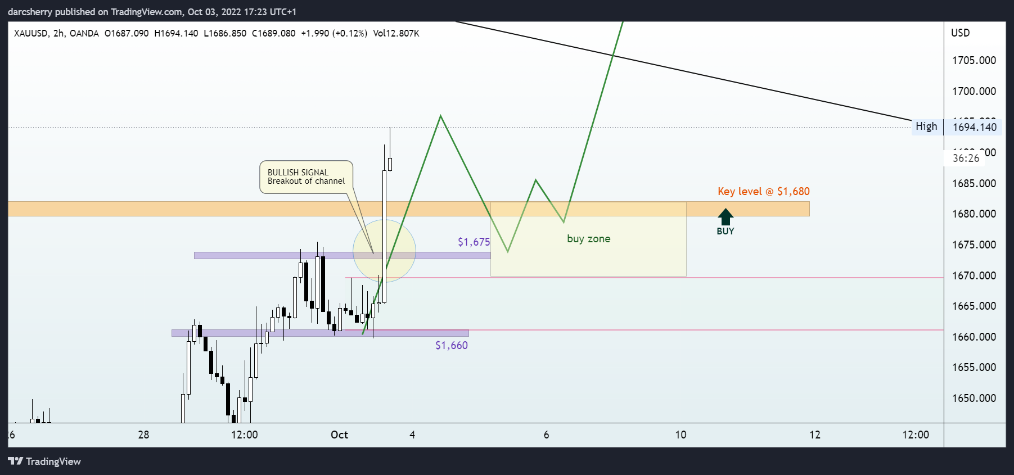
Task: Click the latest candle at the chart high
Action: point(390,164)
